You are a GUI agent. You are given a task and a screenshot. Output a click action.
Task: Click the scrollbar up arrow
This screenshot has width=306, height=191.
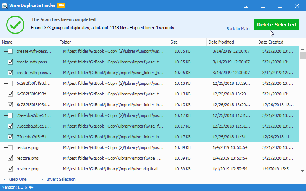(x=303, y=49)
